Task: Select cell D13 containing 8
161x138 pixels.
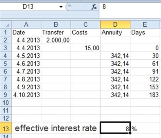Action: tap(115, 128)
